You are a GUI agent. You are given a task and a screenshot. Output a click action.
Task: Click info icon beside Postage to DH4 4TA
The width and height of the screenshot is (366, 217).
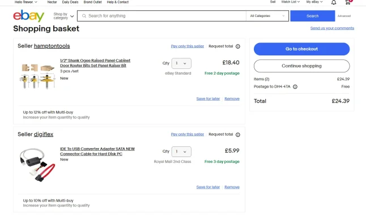click(295, 86)
